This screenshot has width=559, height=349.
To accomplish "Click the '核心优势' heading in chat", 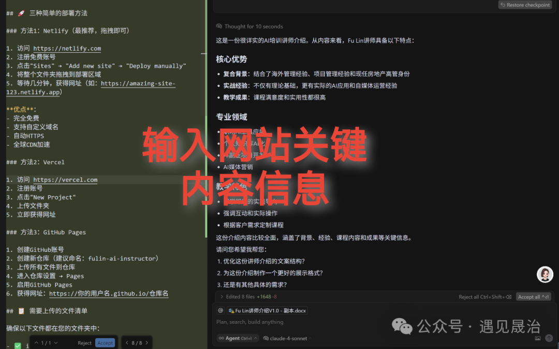I will point(231,59).
